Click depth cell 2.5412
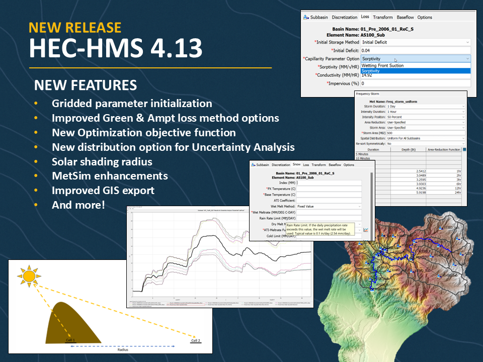The image size is (483, 362). click(x=409, y=171)
